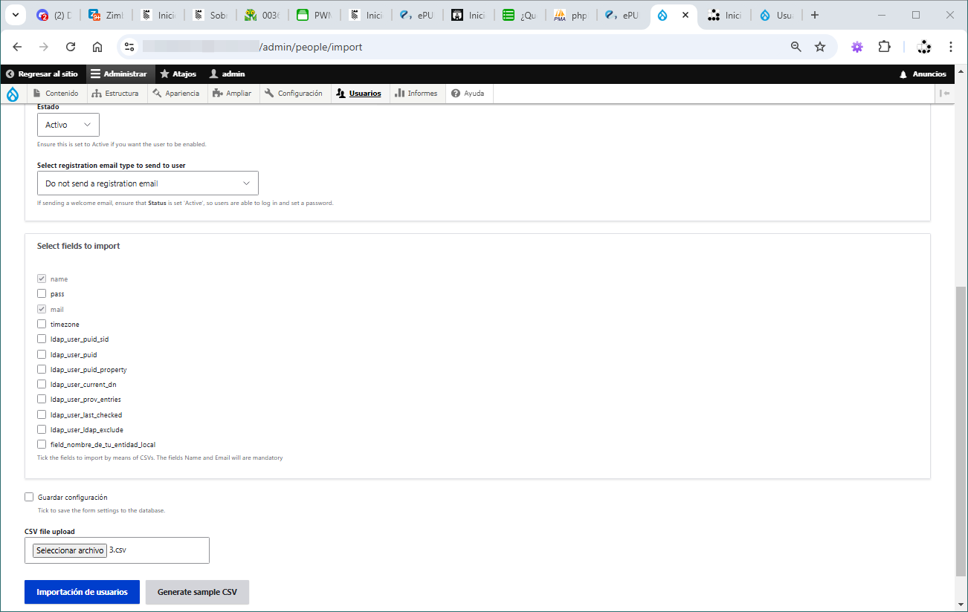Close the active Drupal tab
Screen dimensions: 968x612
685,15
